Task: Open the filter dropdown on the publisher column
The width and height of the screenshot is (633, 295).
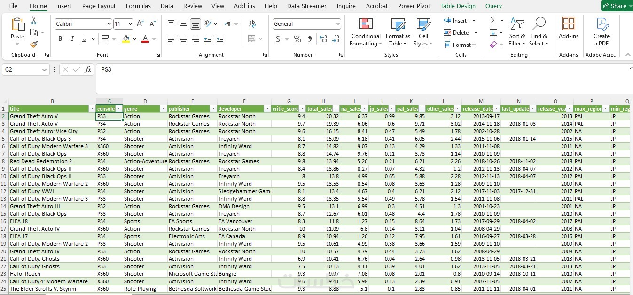Action: [213, 108]
